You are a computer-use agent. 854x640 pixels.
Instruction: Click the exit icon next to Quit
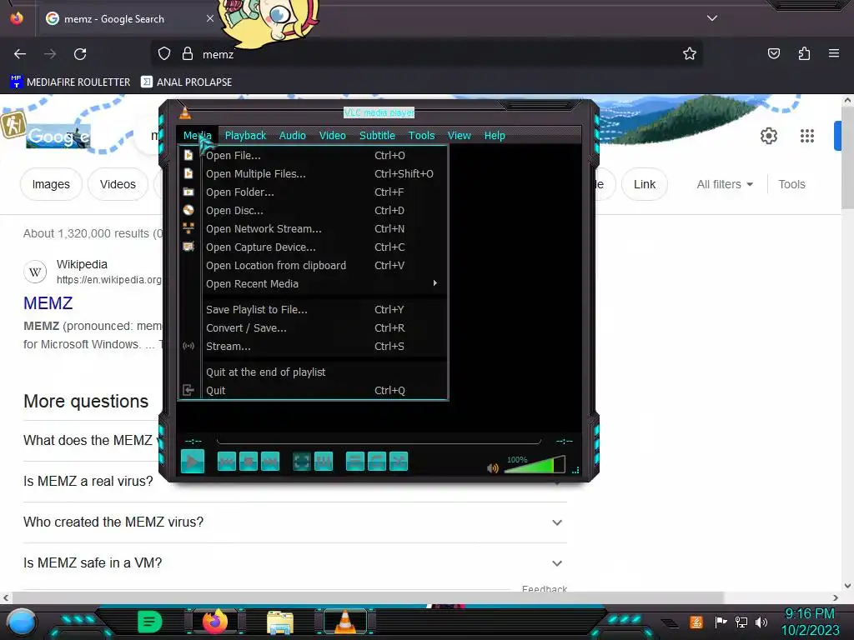188,390
